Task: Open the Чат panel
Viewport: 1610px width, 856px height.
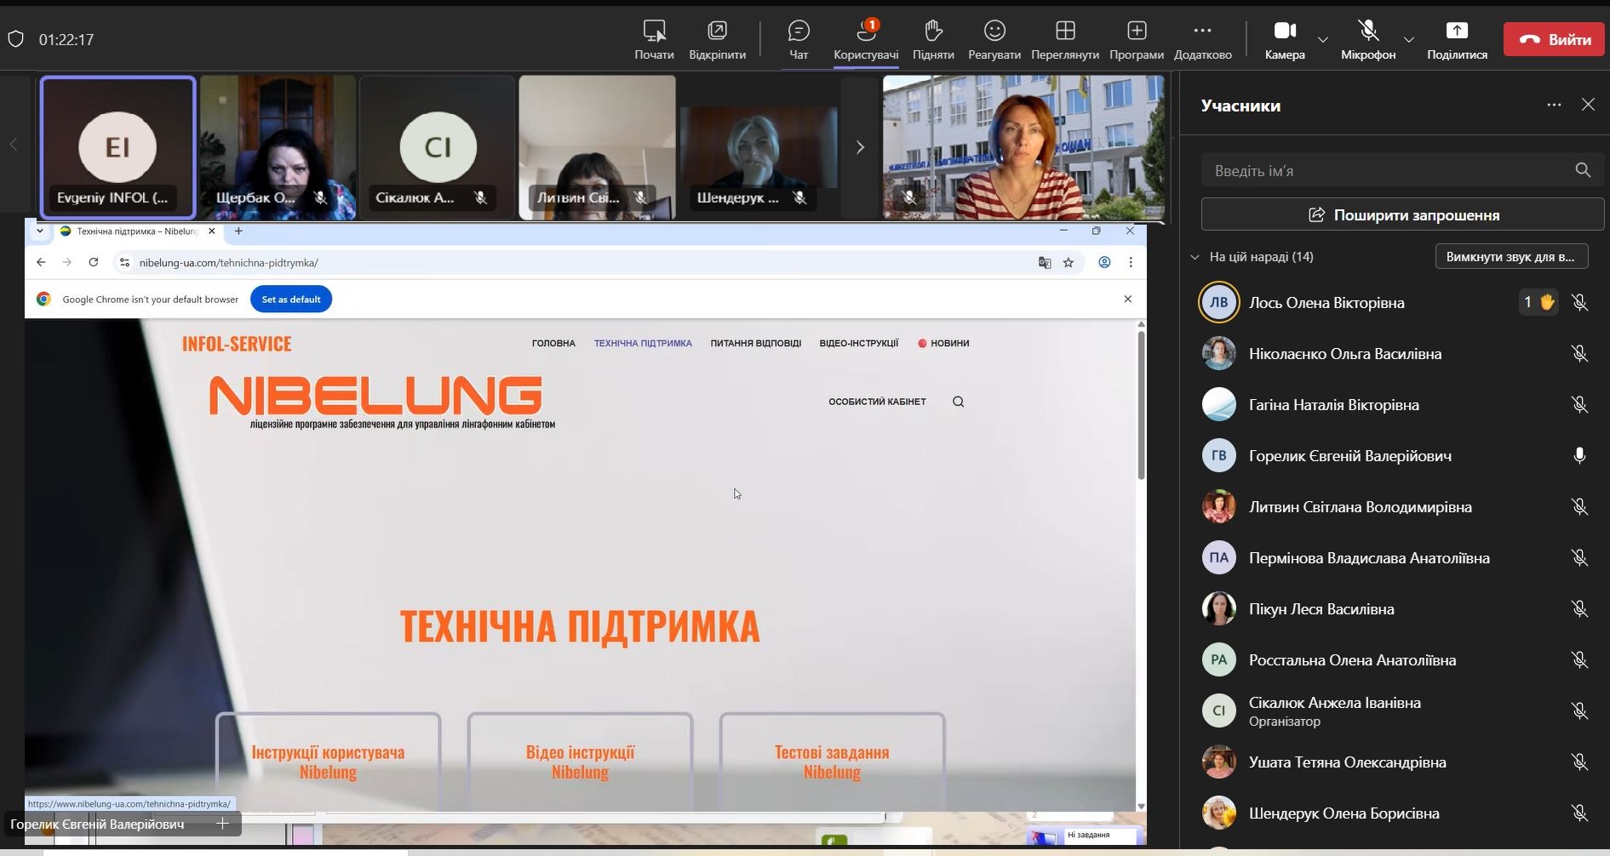Action: click(798, 39)
